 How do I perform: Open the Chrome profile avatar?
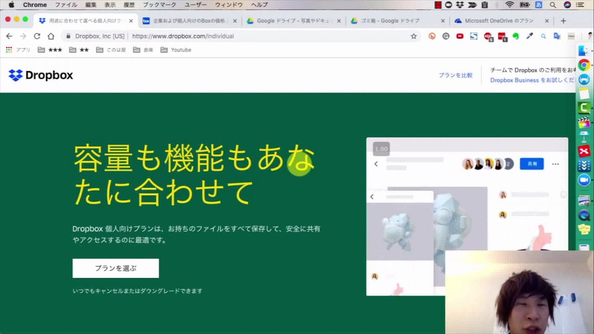pyautogui.click(x=591, y=36)
